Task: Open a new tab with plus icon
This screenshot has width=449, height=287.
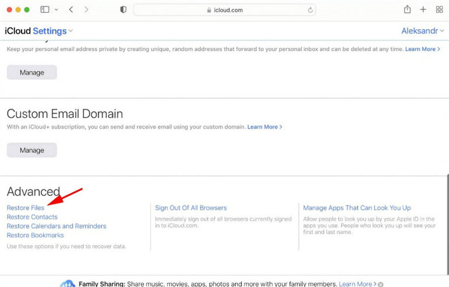Action: click(423, 10)
